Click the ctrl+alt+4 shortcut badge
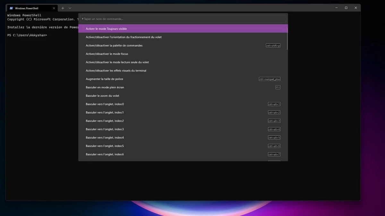This screenshot has height=216, width=385. tap(274, 129)
